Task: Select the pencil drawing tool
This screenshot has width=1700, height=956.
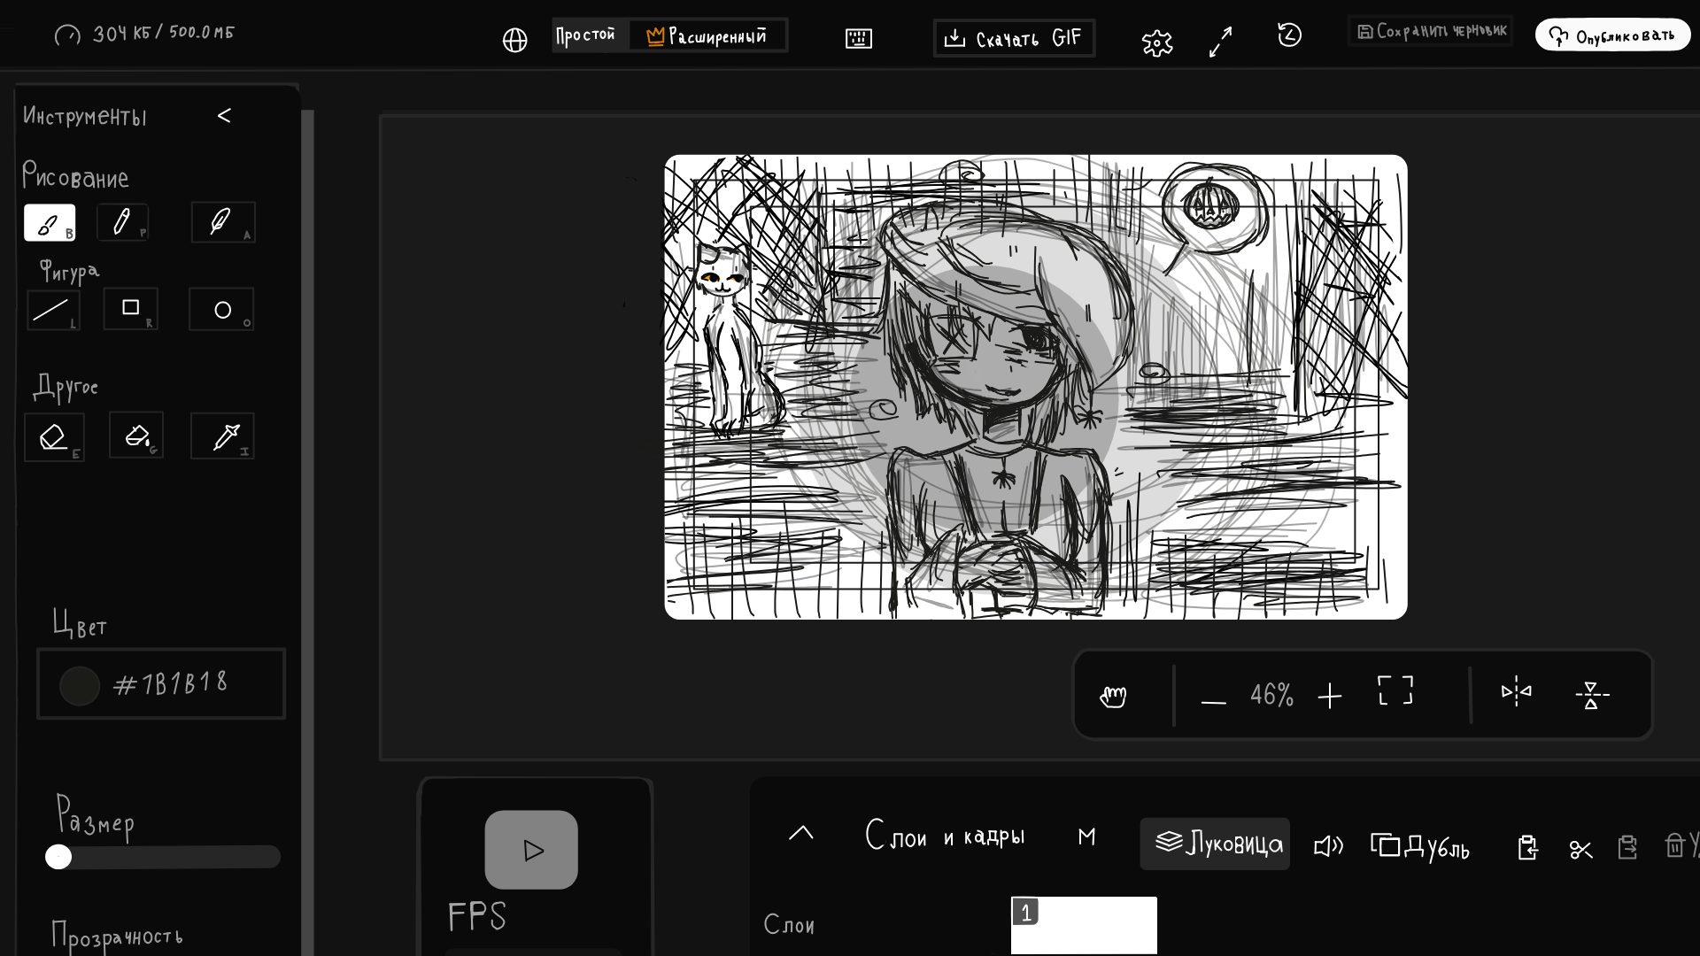Action: [x=122, y=221]
